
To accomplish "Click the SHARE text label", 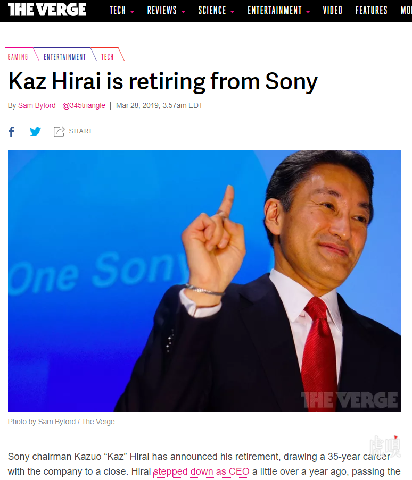I will coord(81,131).
